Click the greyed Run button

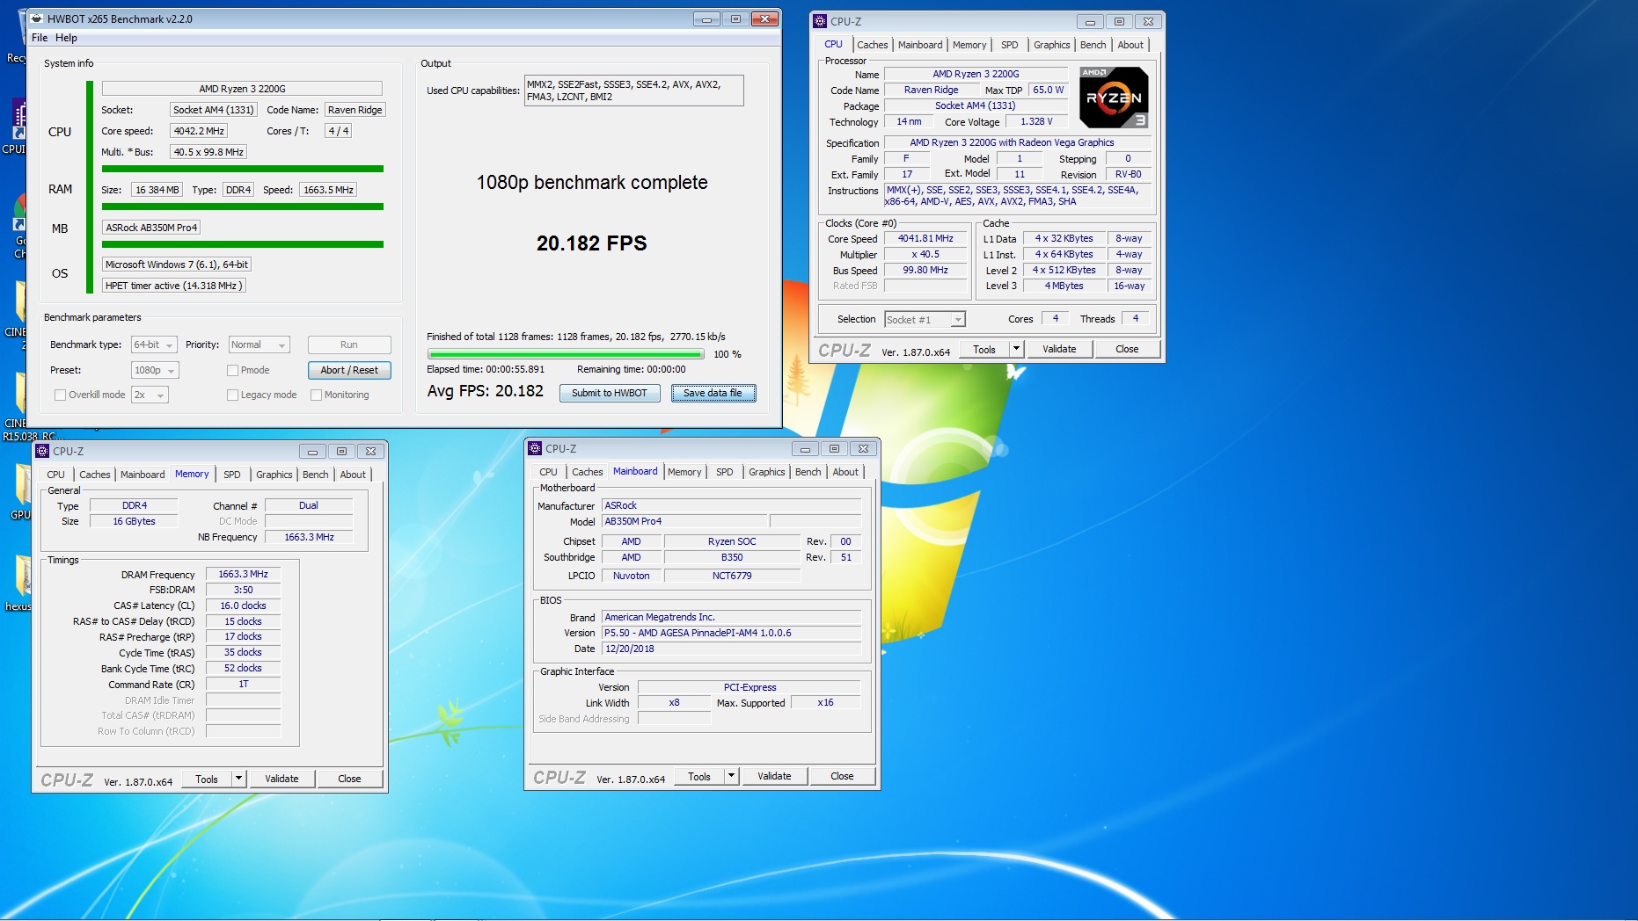pyautogui.click(x=349, y=344)
